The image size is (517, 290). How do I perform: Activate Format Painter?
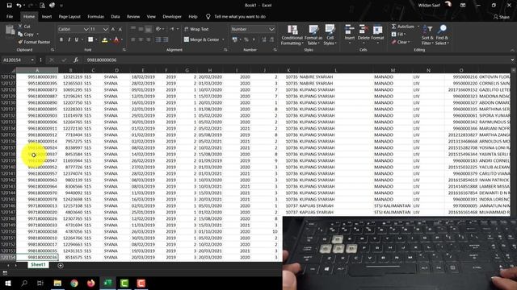click(x=34, y=42)
